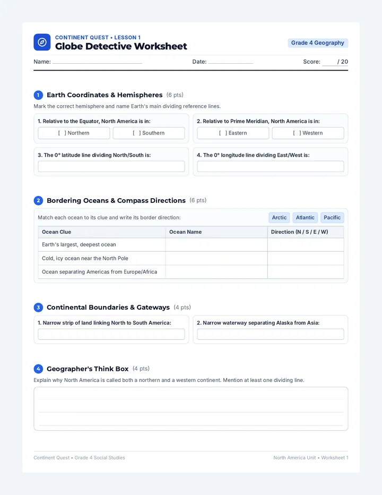
Task: Click 'CONTINENT QUEST • LESSON 1' subtitle
Action: pos(98,37)
